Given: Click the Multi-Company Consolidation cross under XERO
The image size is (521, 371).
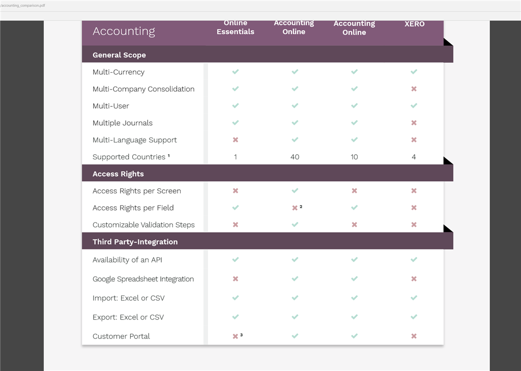Looking at the screenshot, I should click(x=414, y=89).
